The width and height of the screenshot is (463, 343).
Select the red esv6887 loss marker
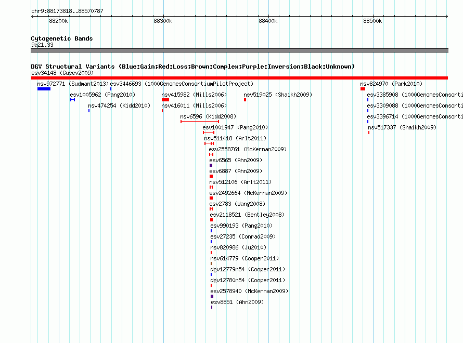(x=211, y=176)
